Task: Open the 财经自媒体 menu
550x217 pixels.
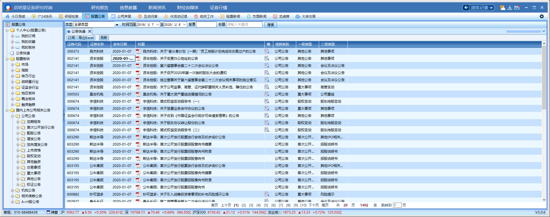Action: 188,8
